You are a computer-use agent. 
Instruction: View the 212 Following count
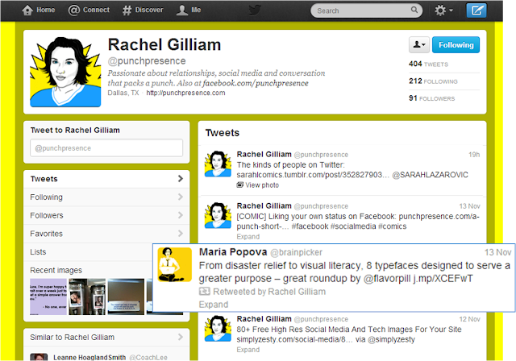pos(433,81)
